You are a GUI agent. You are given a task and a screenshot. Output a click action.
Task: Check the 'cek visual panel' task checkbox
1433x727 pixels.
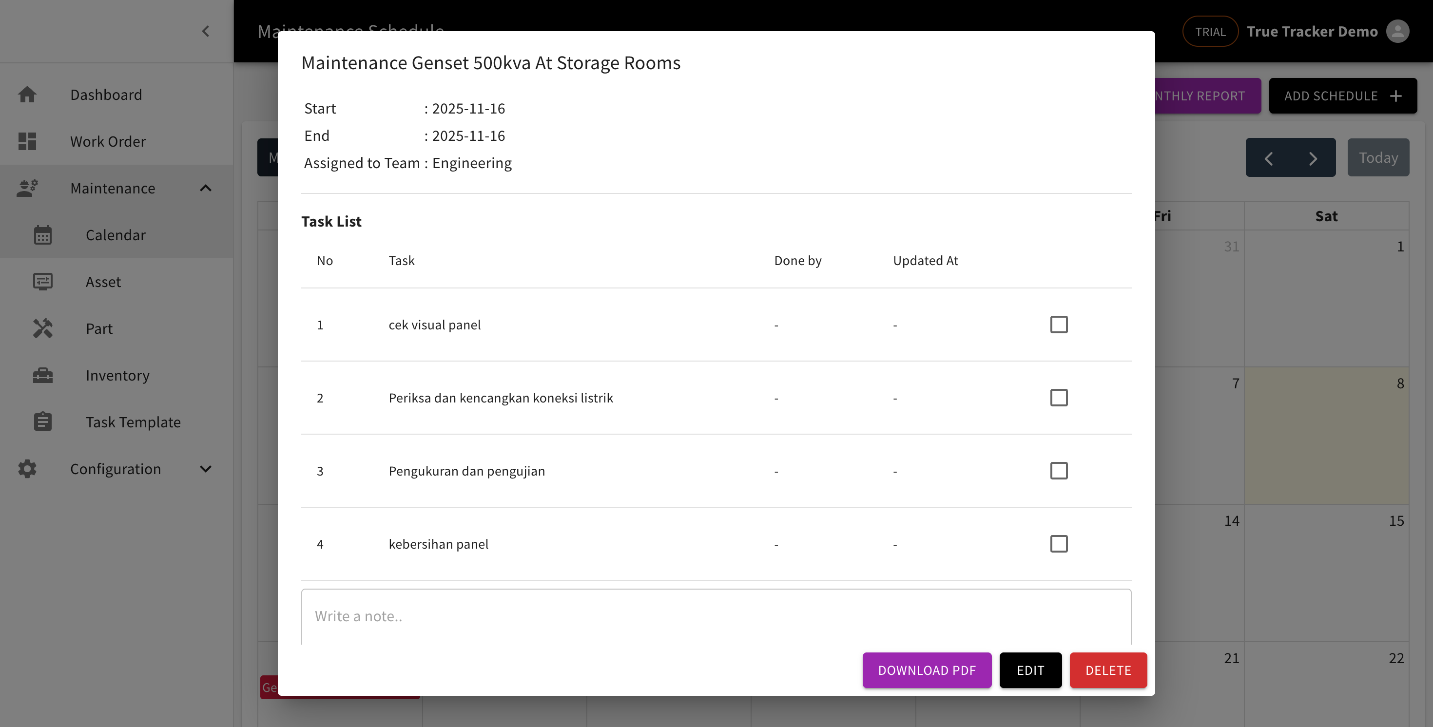(1058, 325)
